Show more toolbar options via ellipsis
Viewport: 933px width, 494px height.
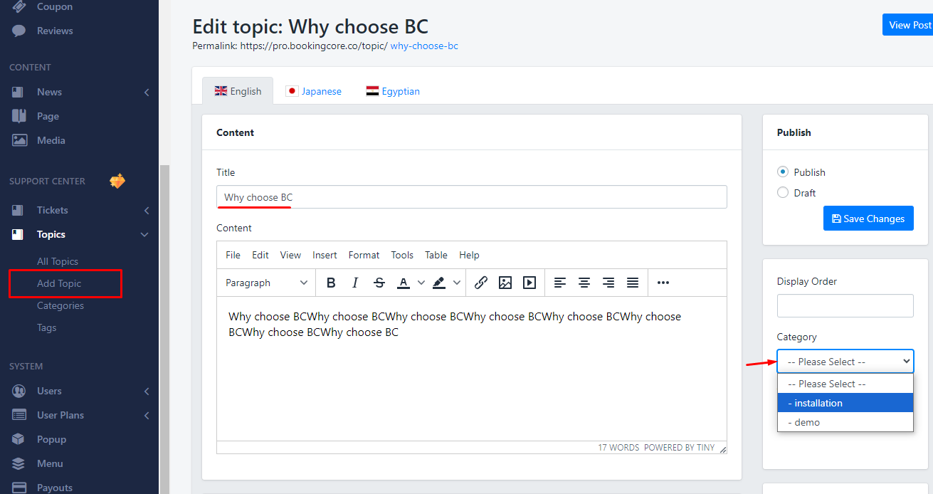tap(663, 283)
